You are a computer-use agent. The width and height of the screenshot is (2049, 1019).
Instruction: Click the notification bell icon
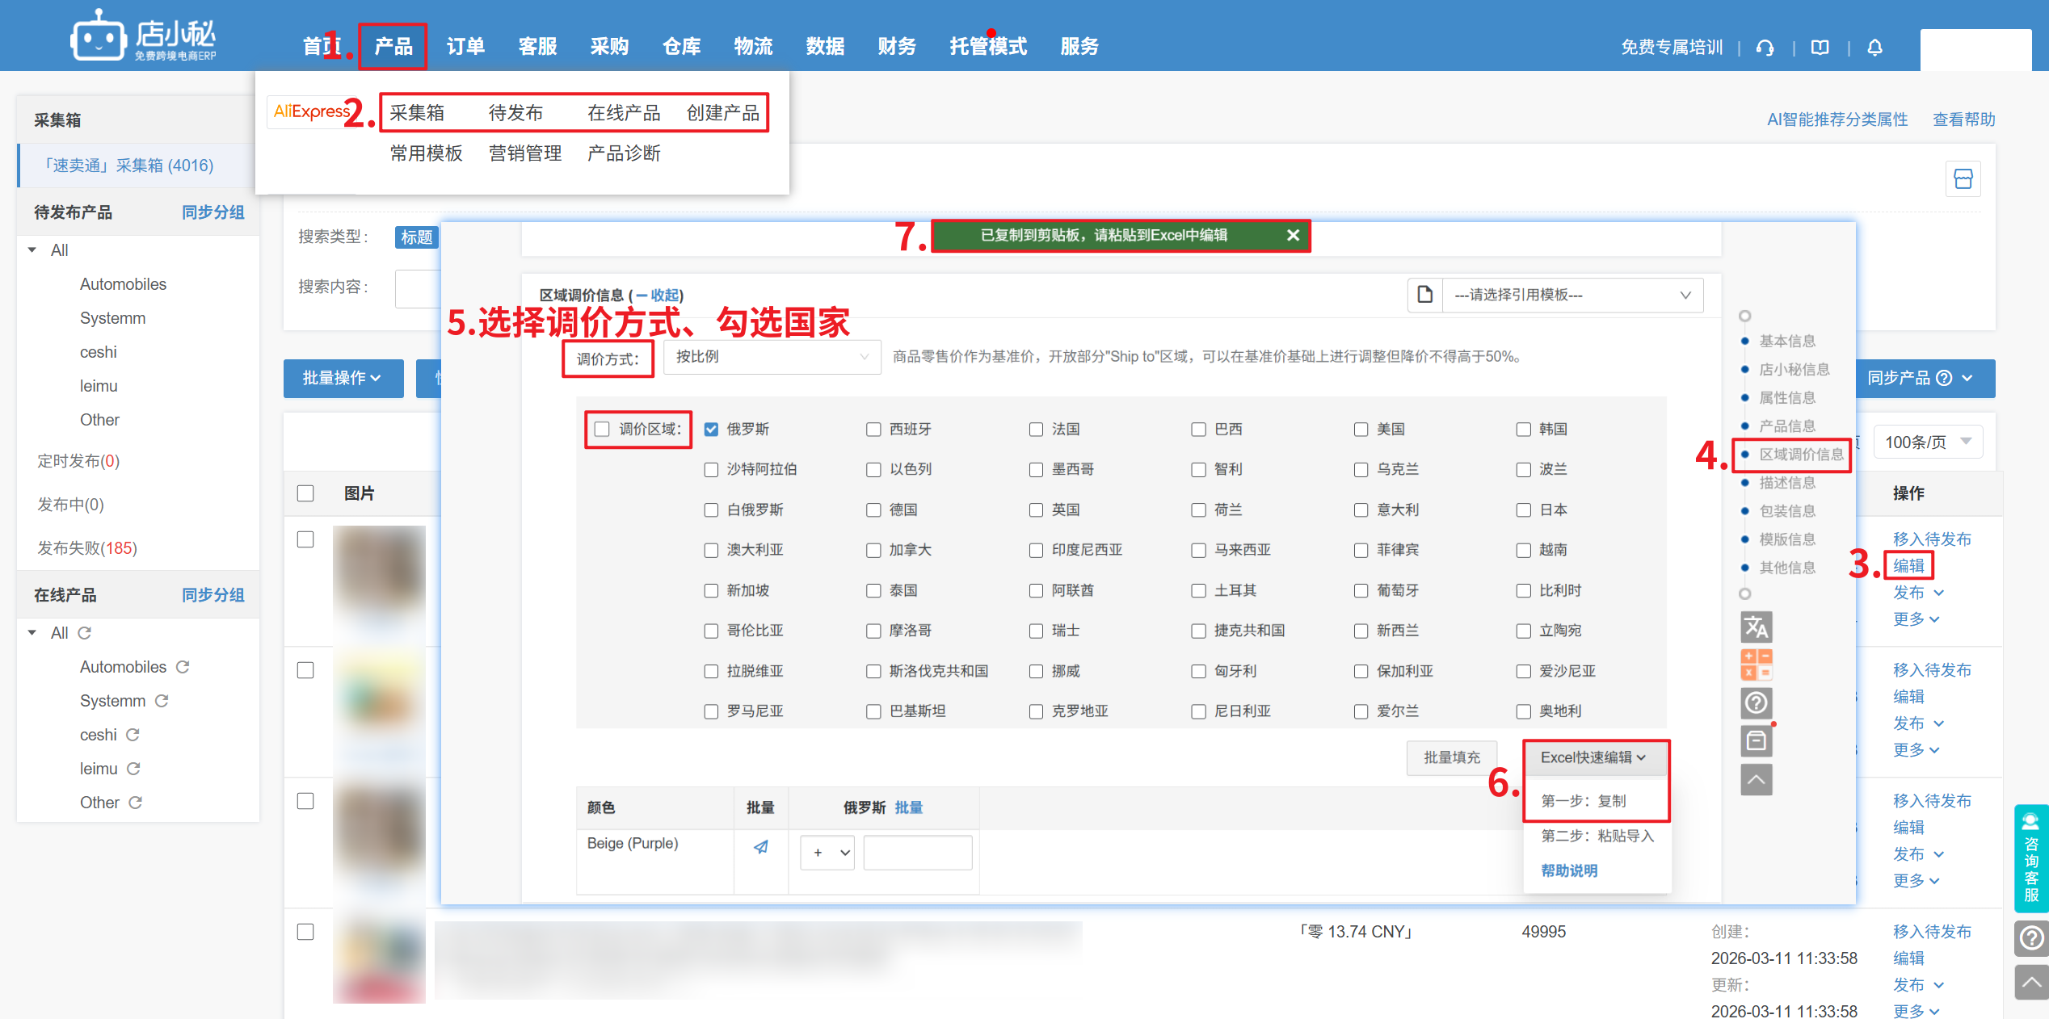[x=1874, y=48]
